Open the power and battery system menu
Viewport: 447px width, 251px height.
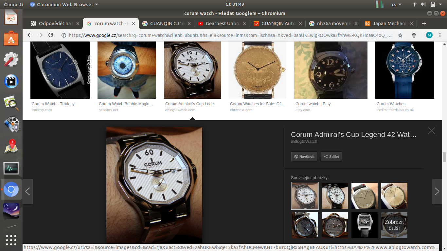[437, 4]
